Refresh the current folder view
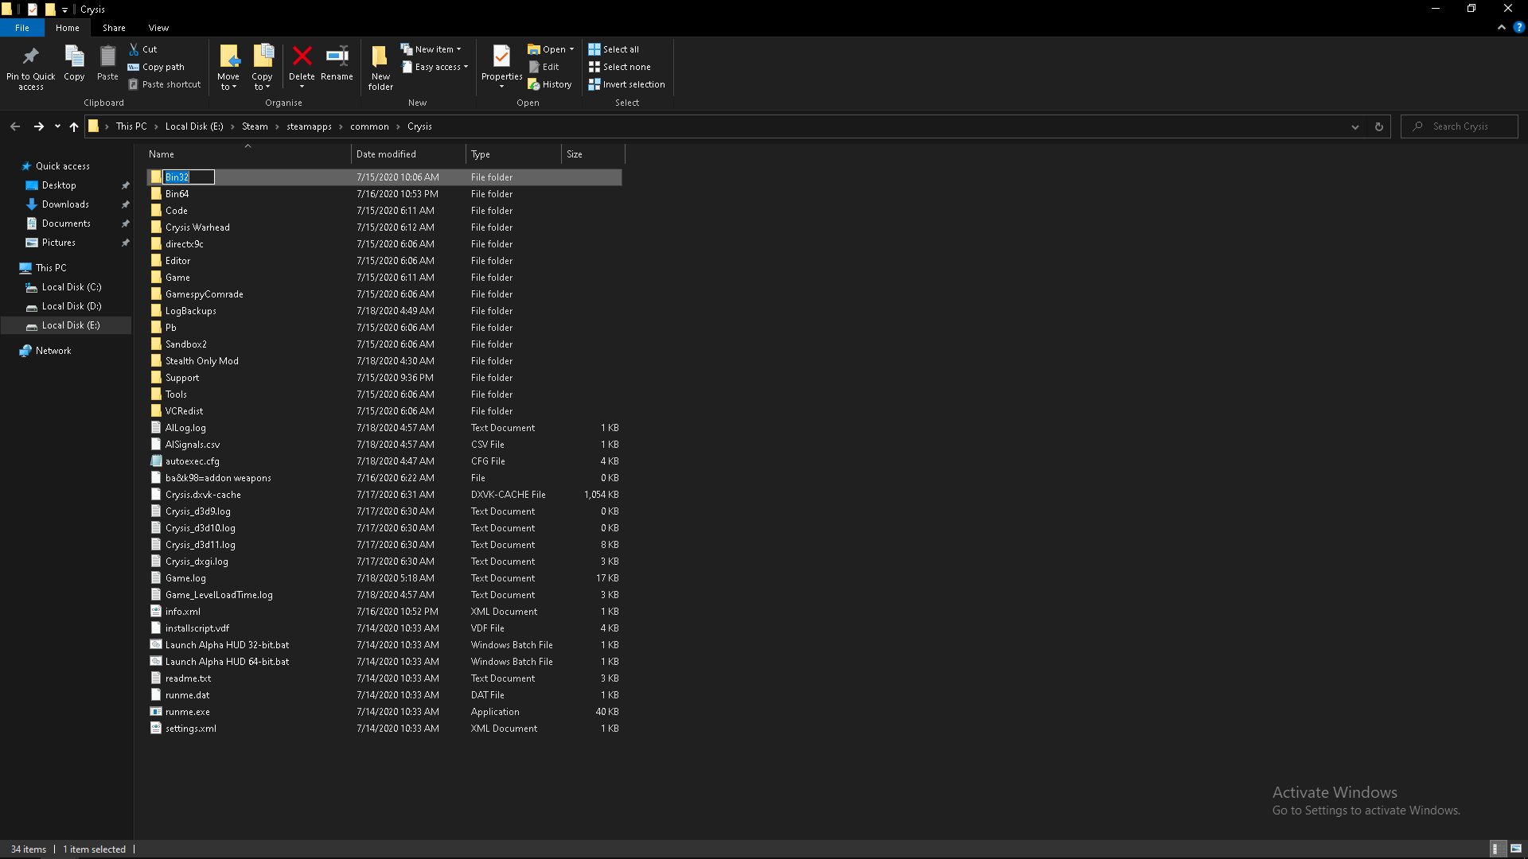Viewport: 1528px width, 859px height. coord(1379,126)
